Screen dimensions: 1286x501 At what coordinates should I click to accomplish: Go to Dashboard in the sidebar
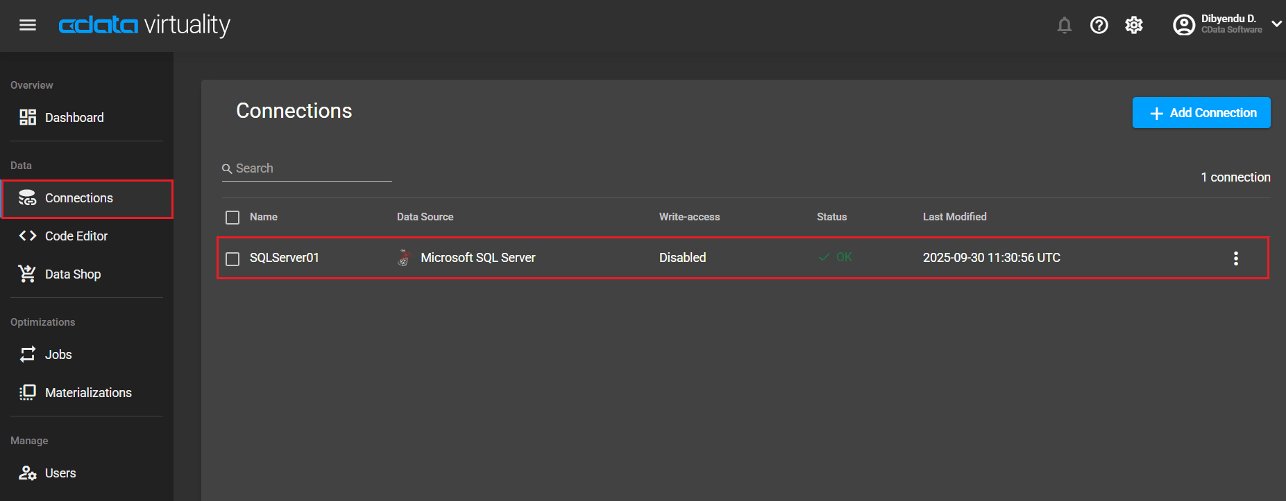[74, 118]
